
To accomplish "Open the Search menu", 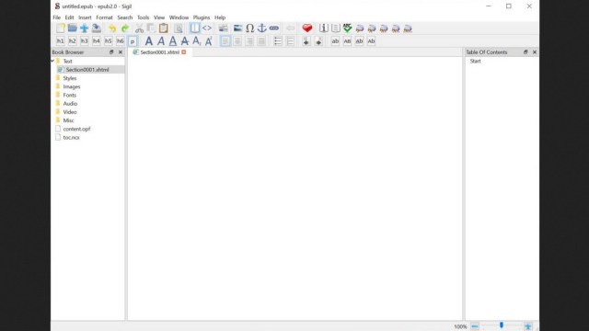I will click(125, 17).
